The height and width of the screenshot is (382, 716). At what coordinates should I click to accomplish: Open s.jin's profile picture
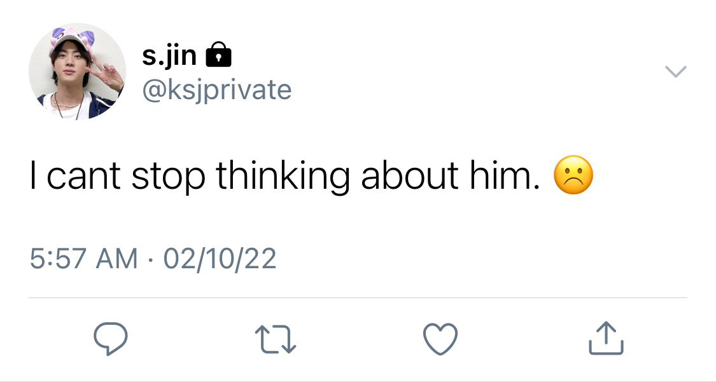(x=77, y=72)
